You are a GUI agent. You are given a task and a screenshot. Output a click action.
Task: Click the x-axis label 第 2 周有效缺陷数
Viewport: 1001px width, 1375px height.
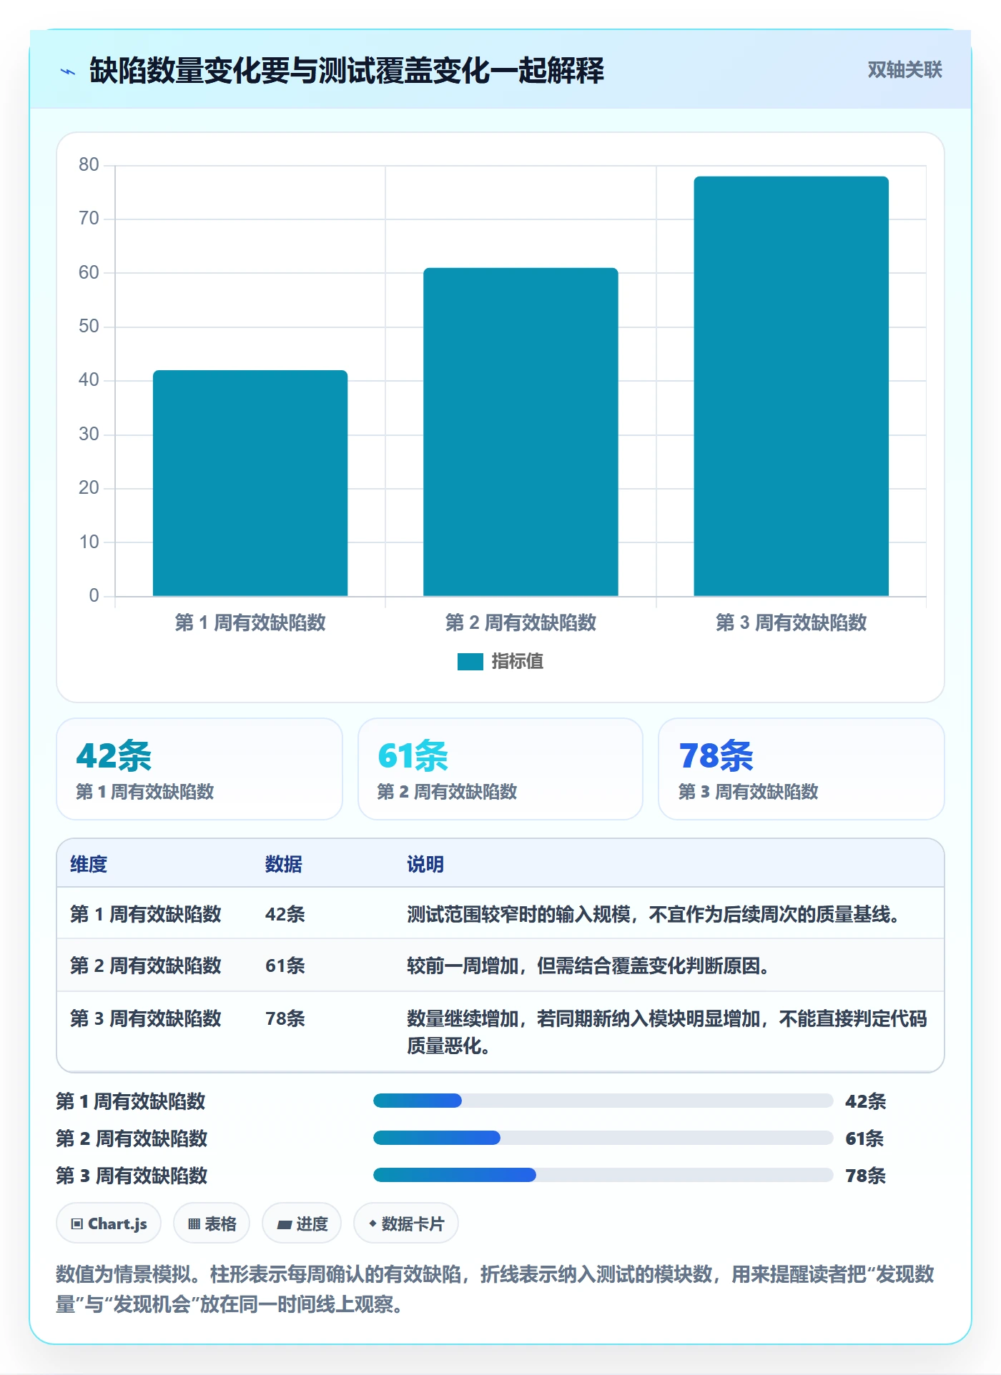pyautogui.click(x=521, y=622)
